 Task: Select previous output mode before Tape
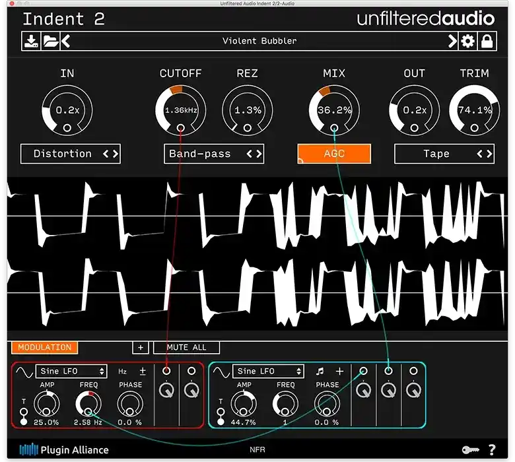(479, 154)
